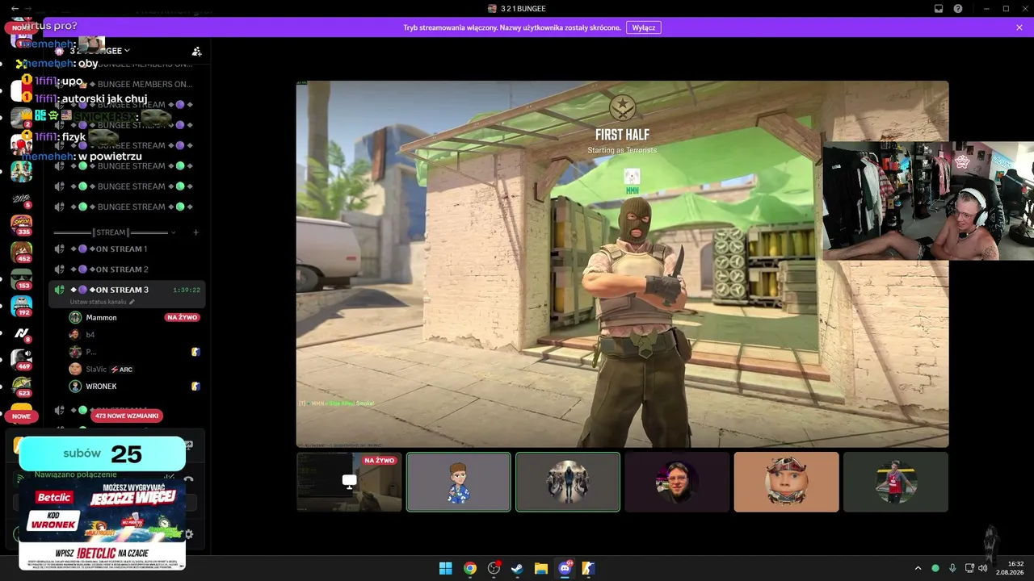The image size is (1034, 581).
Task: Click the NA ŻYWO badge beside Mammon
Action: pyautogui.click(x=183, y=317)
